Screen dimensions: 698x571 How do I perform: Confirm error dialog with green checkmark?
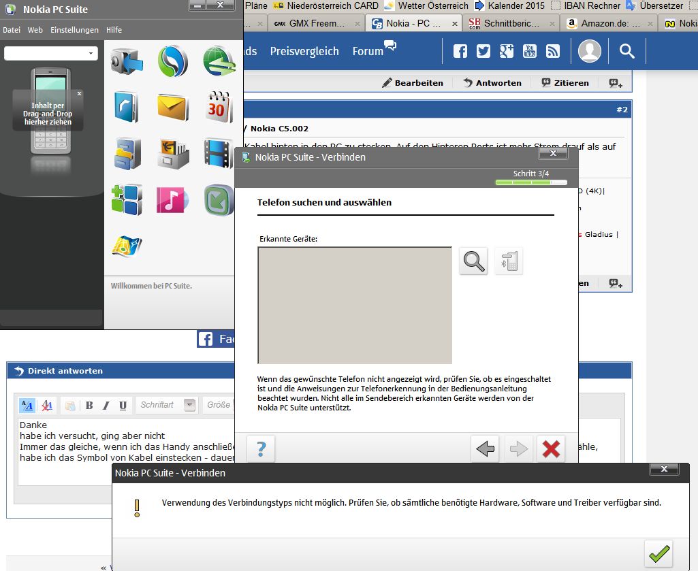pos(659,553)
